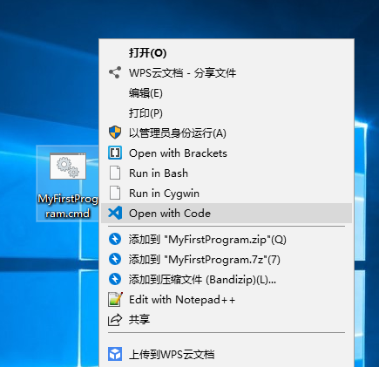379x367 pixels.
Task: Add file to "MyFirstProgram.zip"(Q)
Action: [x=227, y=240]
